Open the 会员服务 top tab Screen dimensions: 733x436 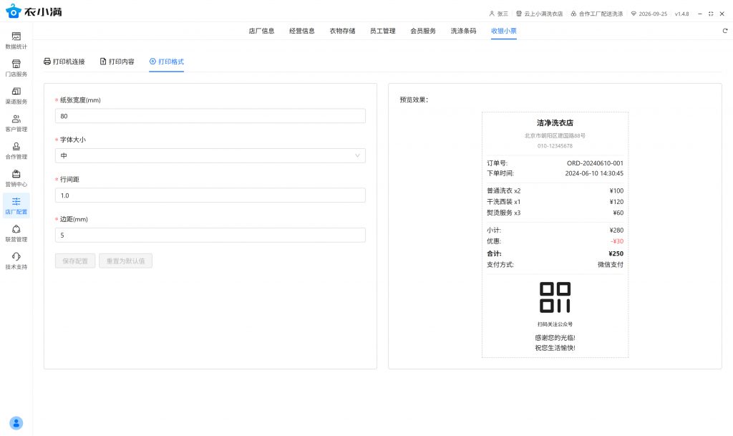[423, 31]
